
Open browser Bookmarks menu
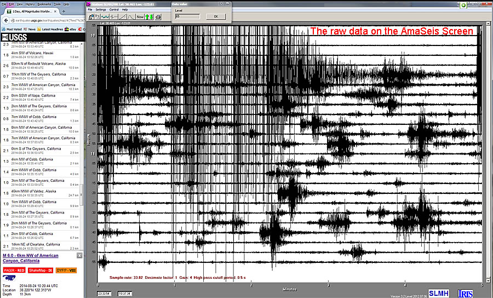[x=44, y=4]
